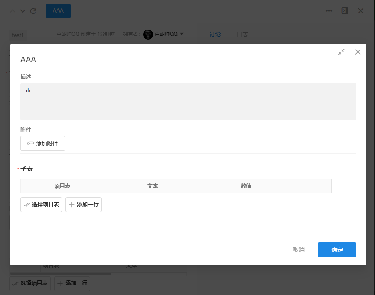
Task: Click 选择项目表 in the dialog
Action: (x=41, y=205)
